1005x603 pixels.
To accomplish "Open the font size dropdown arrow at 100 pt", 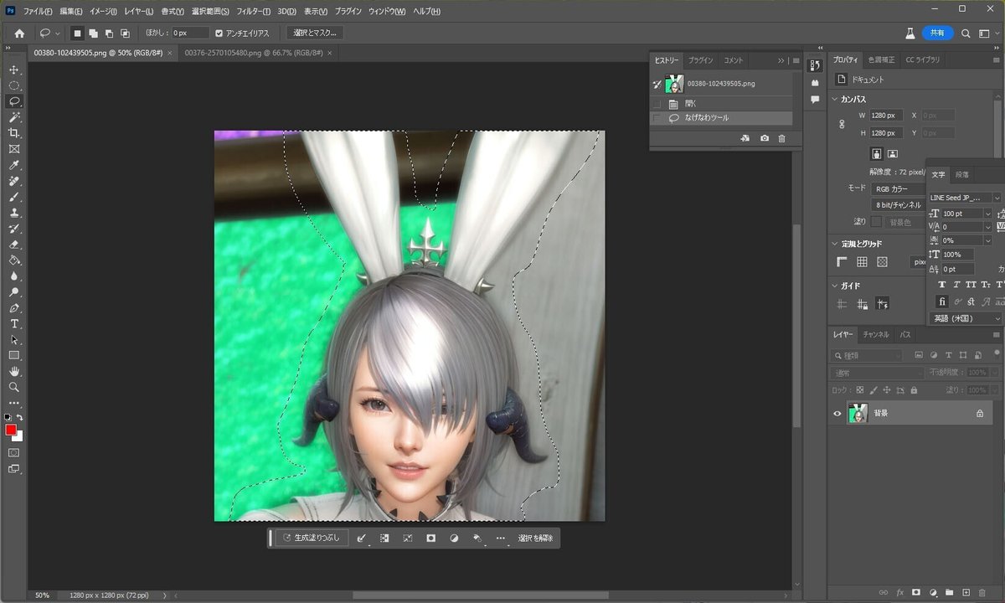I will (988, 214).
